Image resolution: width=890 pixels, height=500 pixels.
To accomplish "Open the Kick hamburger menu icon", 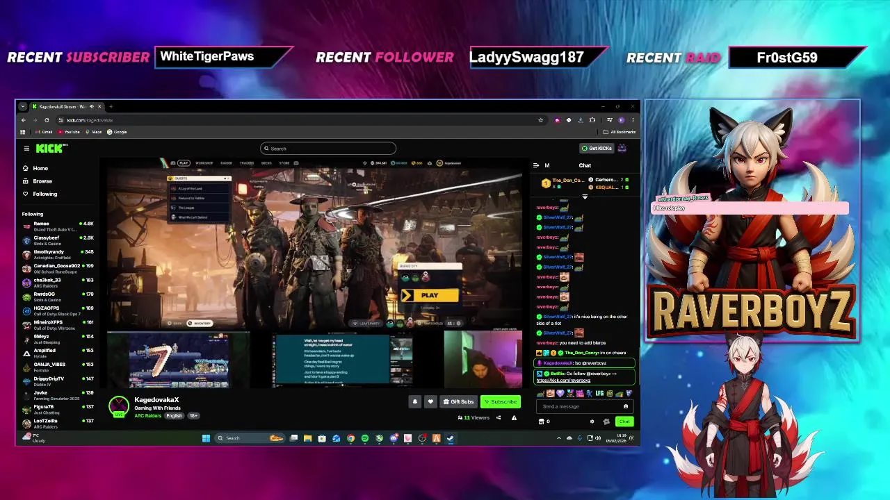I will pyautogui.click(x=26, y=148).
